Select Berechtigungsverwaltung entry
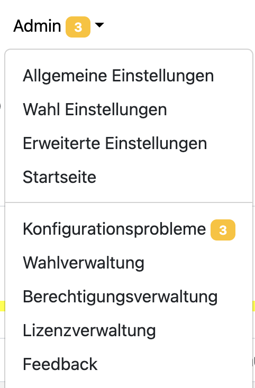Screen dimensions: 255x388 (129, 297)
